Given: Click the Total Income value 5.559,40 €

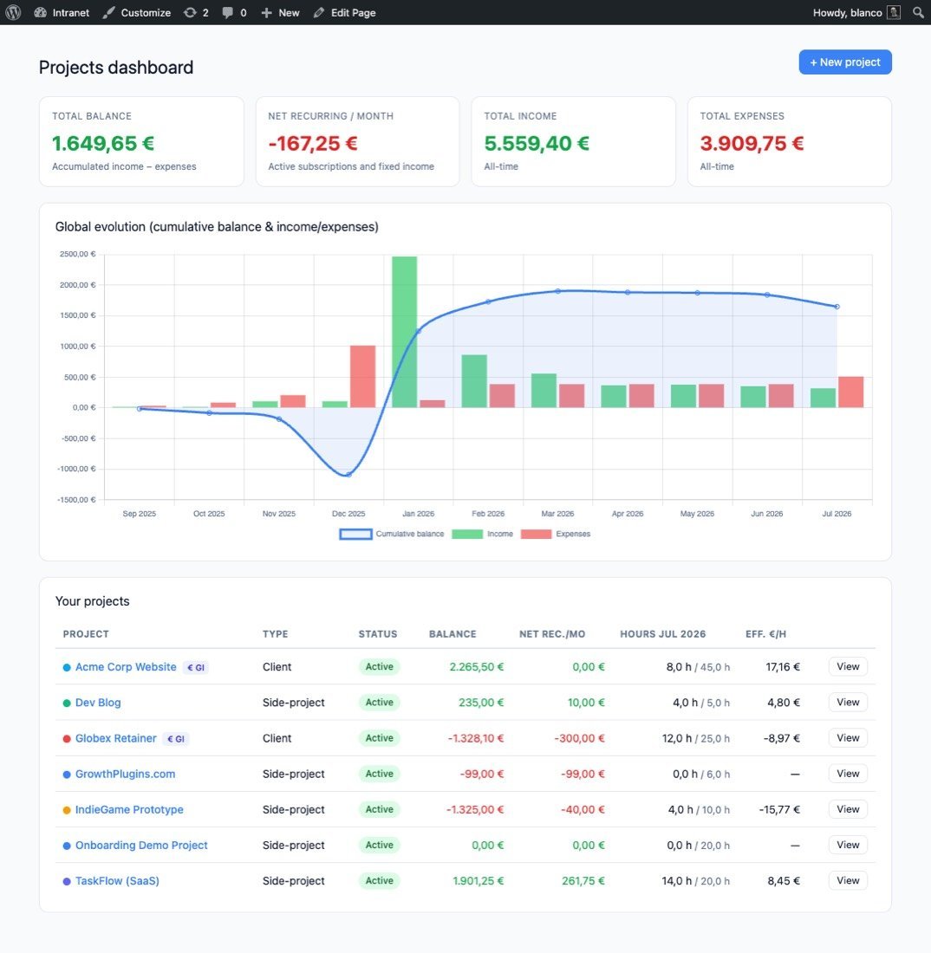Looking at the screenshot, I should click(537, 144).
